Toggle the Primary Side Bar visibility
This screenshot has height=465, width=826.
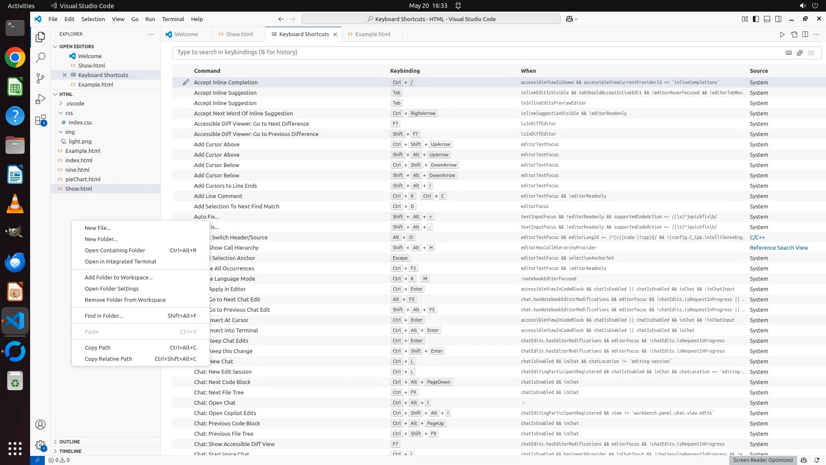coord(756,19)
